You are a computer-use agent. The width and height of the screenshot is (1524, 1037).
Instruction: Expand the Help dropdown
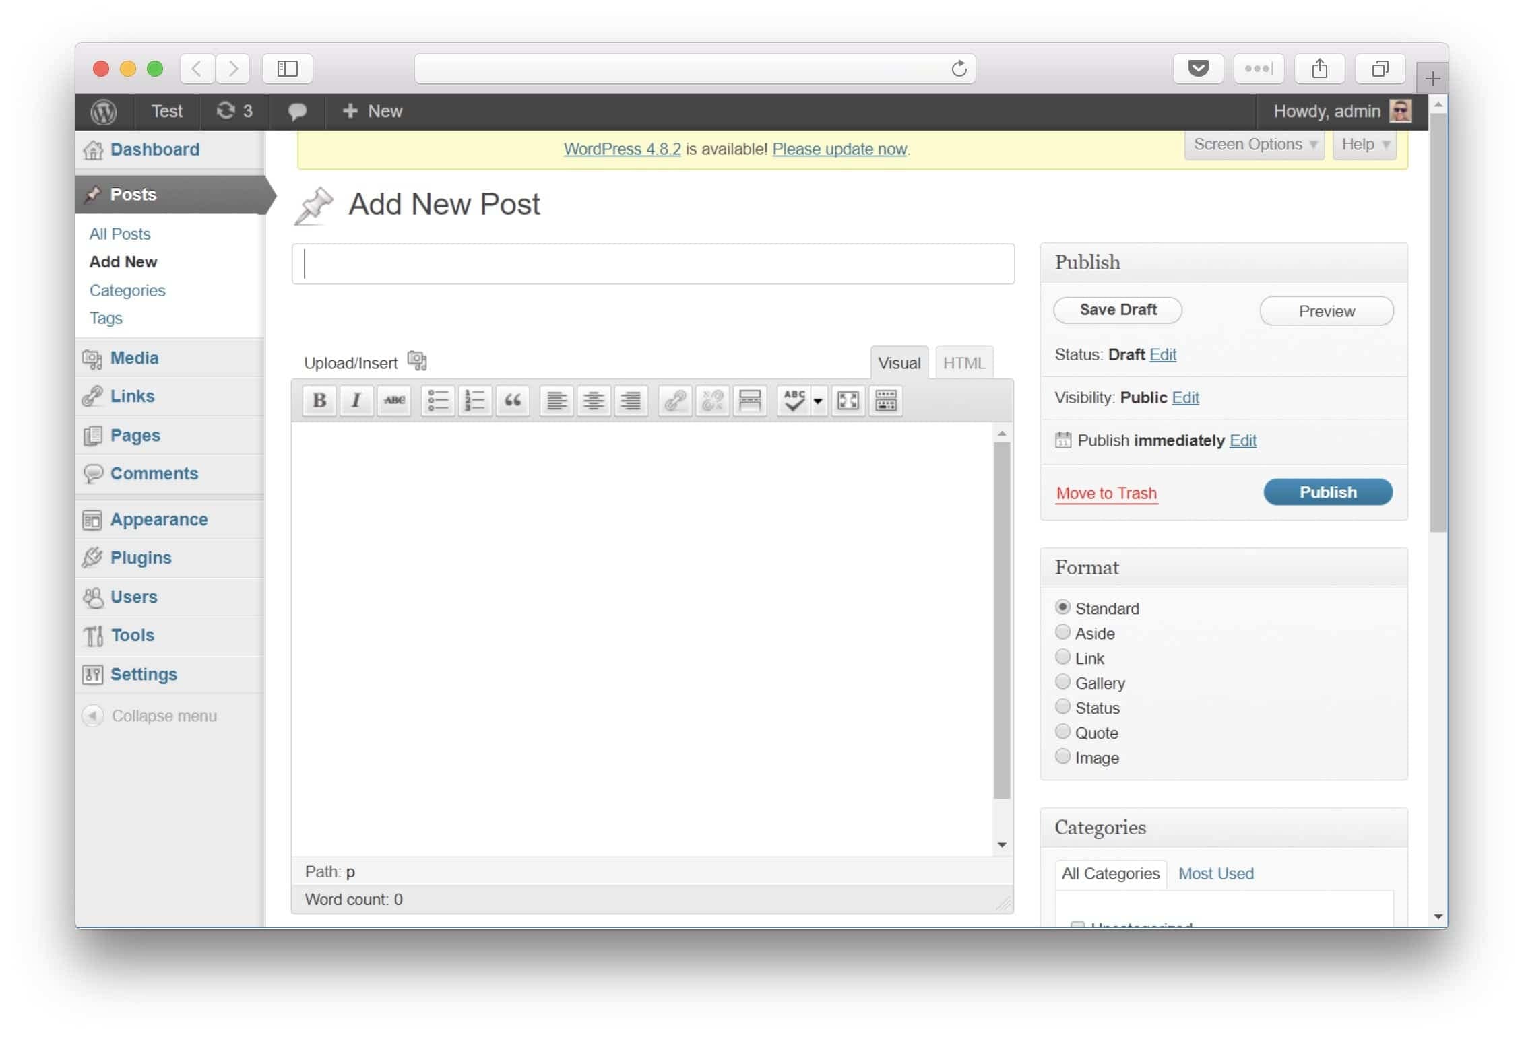(1364, 145)
